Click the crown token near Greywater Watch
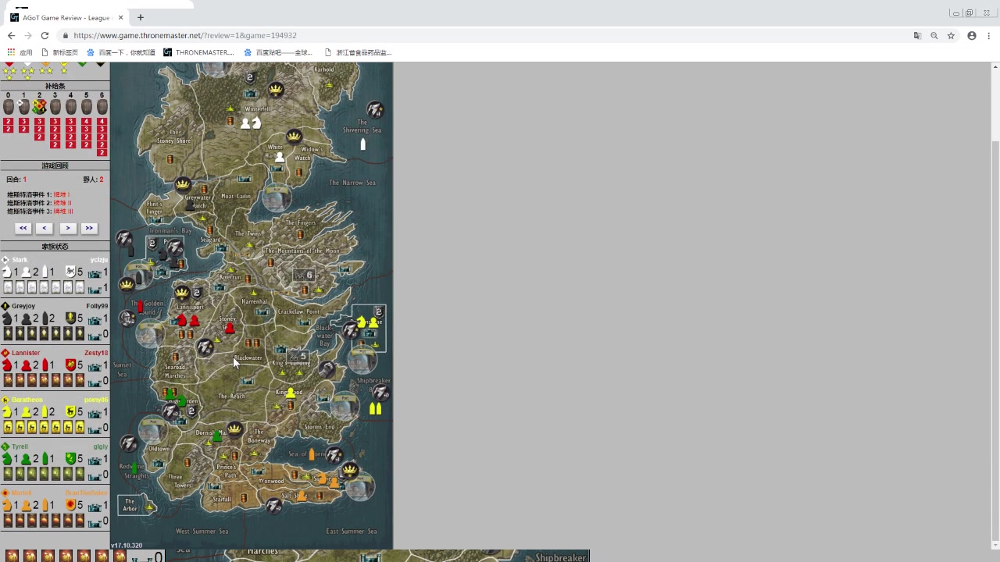 [x=183, y=185]
